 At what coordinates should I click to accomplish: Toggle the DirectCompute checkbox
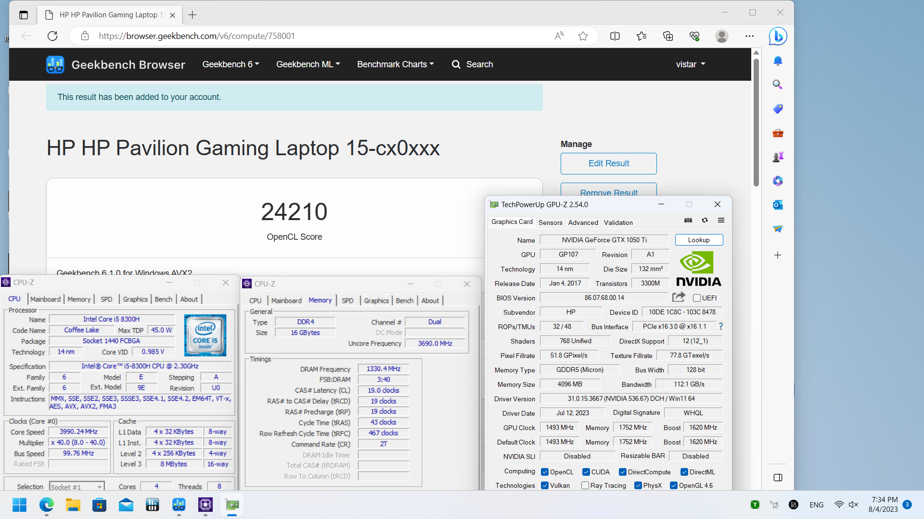[623, 472]
